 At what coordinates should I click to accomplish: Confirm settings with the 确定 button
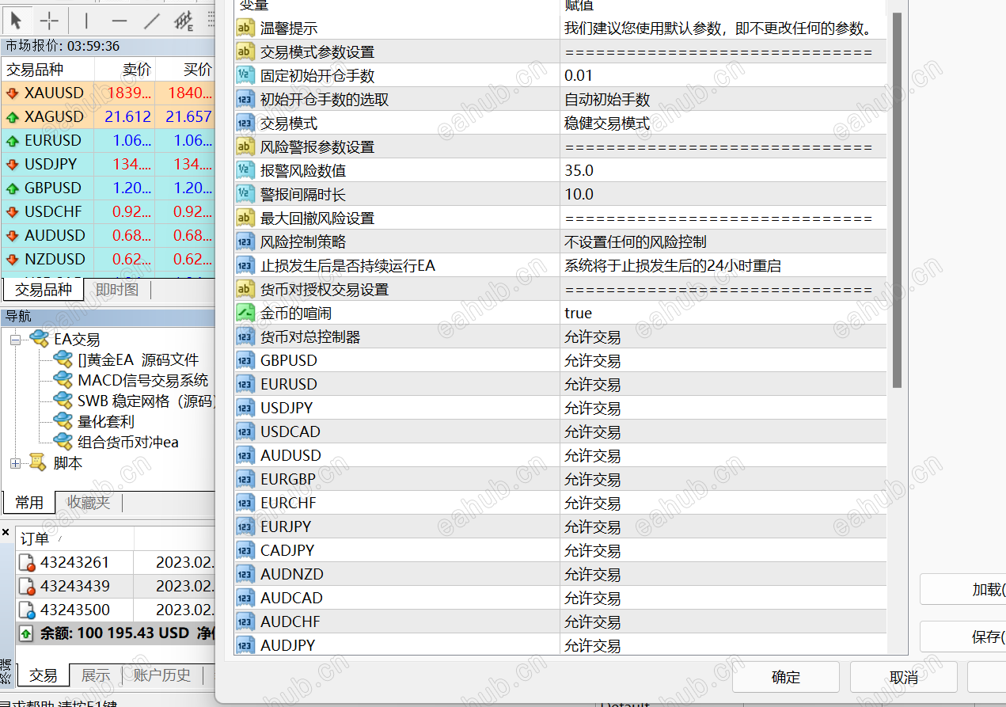pos(786,677)
